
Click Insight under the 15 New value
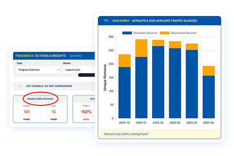pyautogui.click(x=53, y=120)
